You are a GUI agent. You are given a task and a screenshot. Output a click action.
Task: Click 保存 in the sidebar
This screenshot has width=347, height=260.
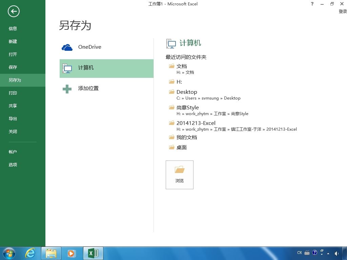[x=13, y=67]
